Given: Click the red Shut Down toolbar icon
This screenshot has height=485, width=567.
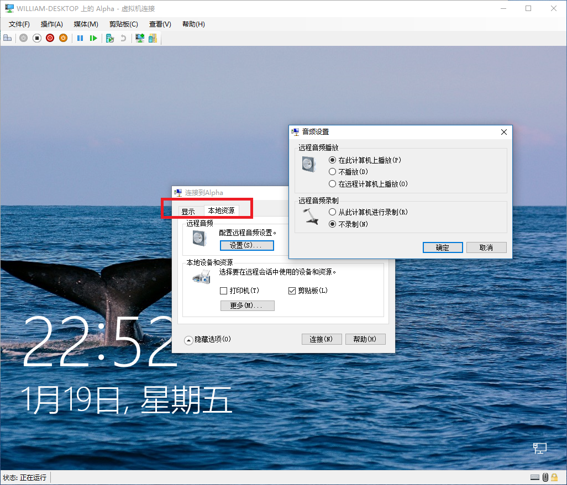Looking at the screenshot, I should pos(50,38).
